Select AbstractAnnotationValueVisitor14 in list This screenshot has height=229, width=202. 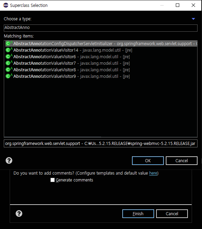click(101, 50)
